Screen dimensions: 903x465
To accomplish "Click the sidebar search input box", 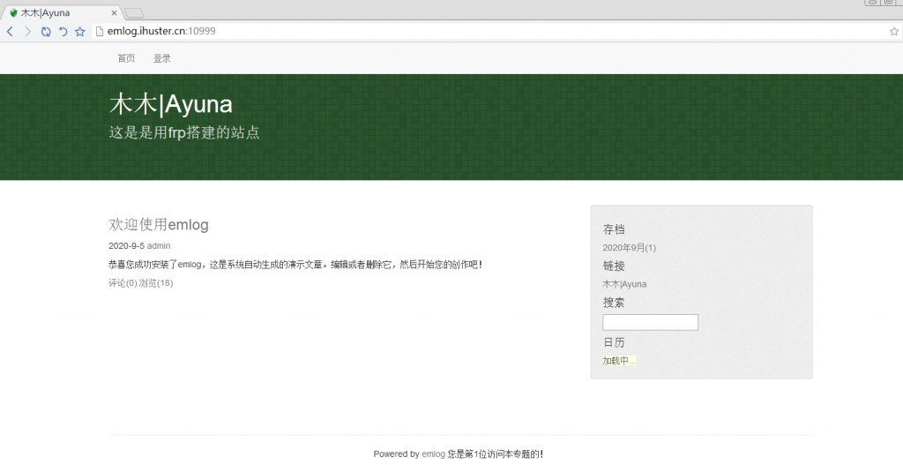I will [x=650, y=322].
